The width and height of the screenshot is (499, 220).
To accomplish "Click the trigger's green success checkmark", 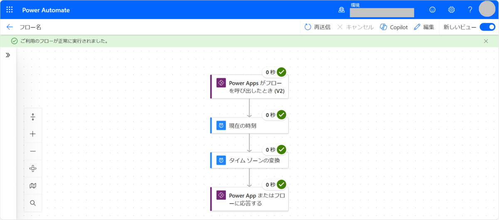I will pos(282,72).
